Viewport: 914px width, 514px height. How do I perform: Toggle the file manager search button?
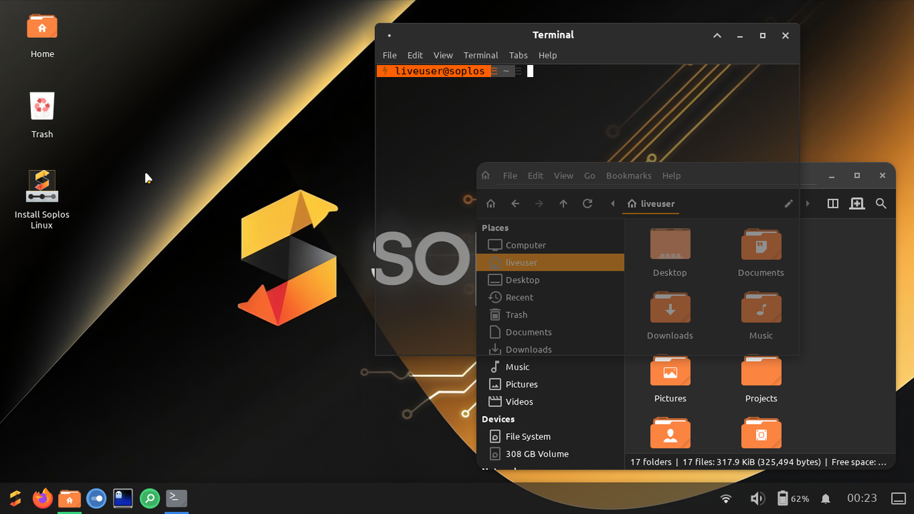coord(881,203)
